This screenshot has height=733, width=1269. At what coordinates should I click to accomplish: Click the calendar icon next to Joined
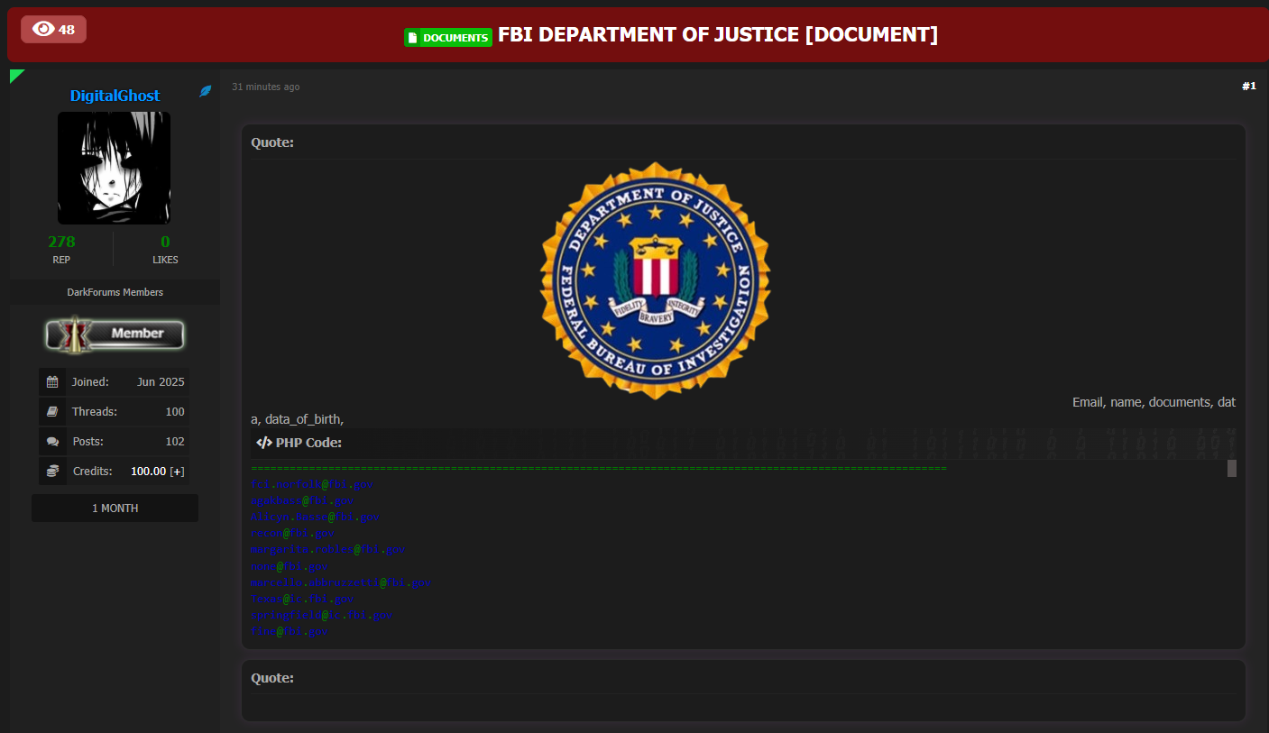[x=51, y=381]
